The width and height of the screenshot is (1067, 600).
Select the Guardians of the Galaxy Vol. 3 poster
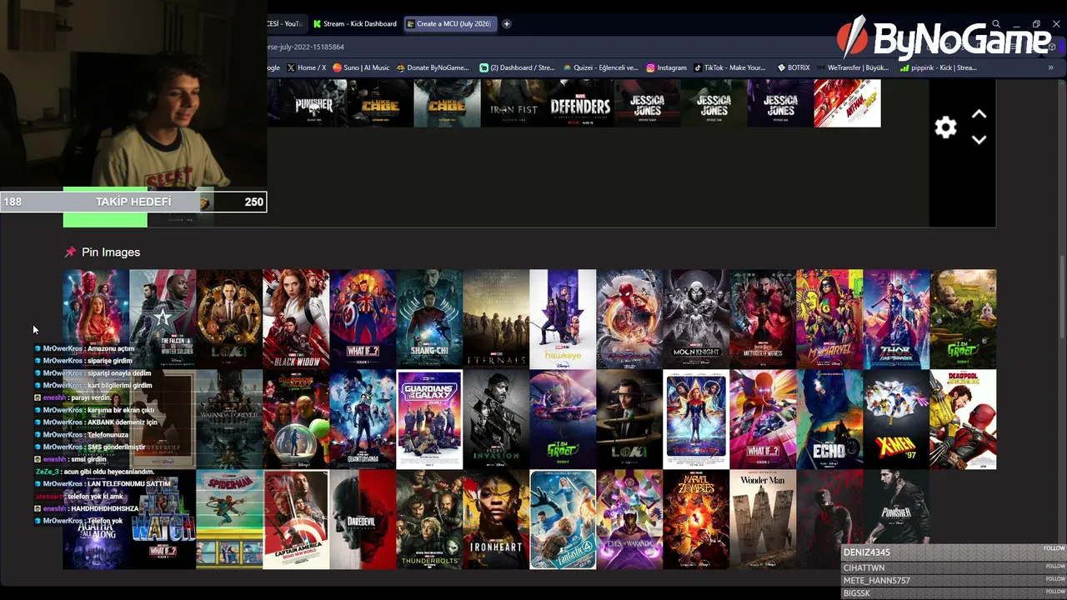click(x=429, y=419)
